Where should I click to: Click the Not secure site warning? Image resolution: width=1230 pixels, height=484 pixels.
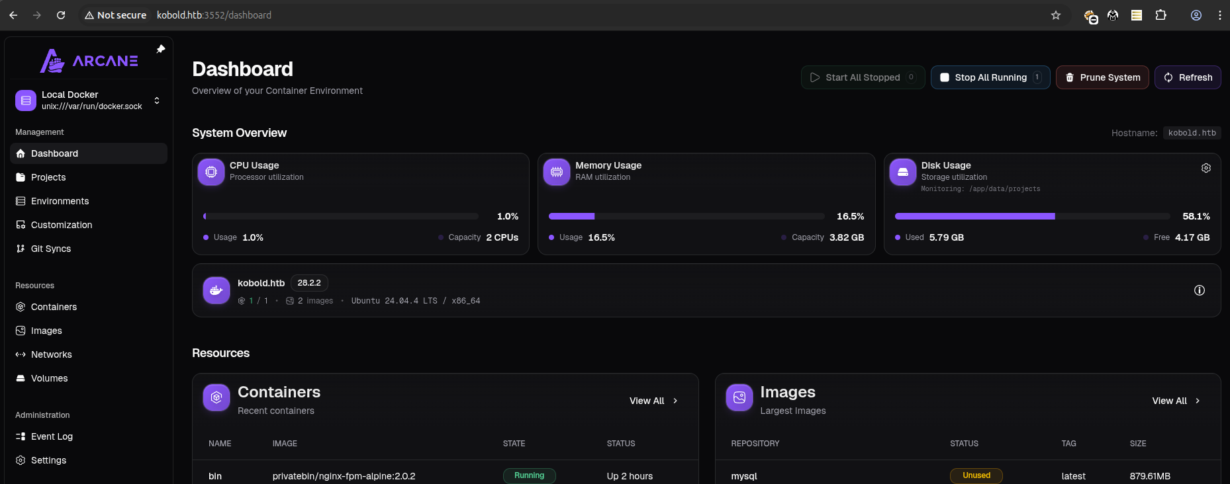[116, 15]
